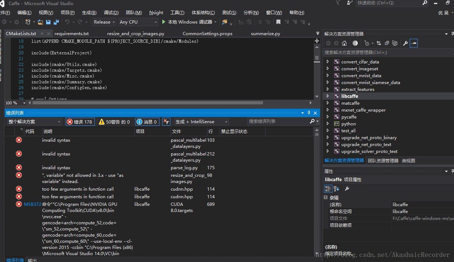Click the Navigate Backward toolbar arrow
Image resolution: width=454 pixels, height=262 pixels.
coord(5,22)
